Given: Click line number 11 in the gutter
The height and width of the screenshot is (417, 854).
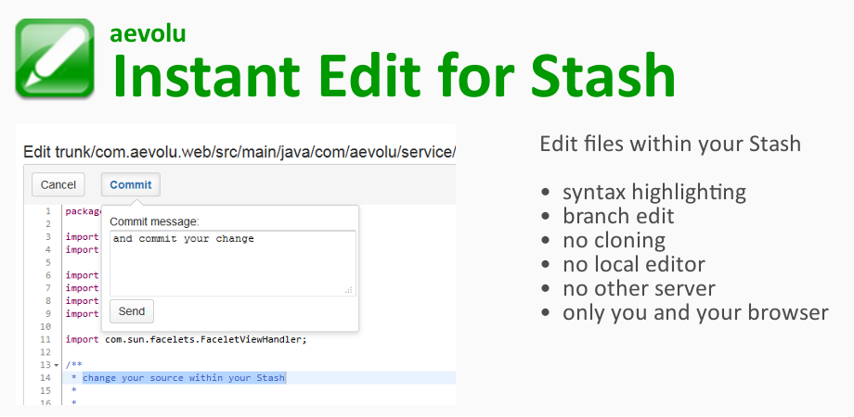Looking at the screenshot, I should [46, 340].
